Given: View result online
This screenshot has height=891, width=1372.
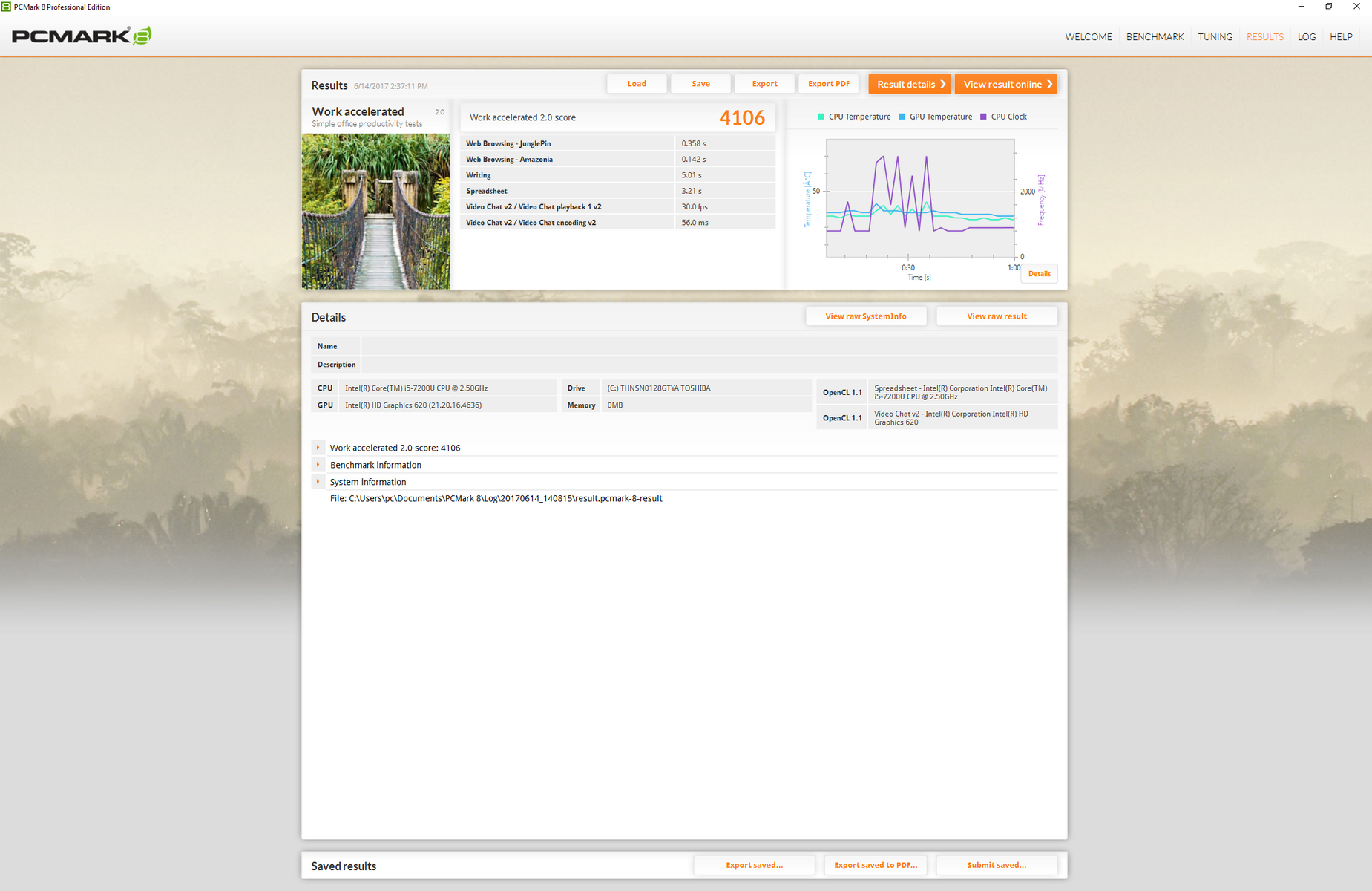Looking at the screenshot, I should tap(1006, 84).
